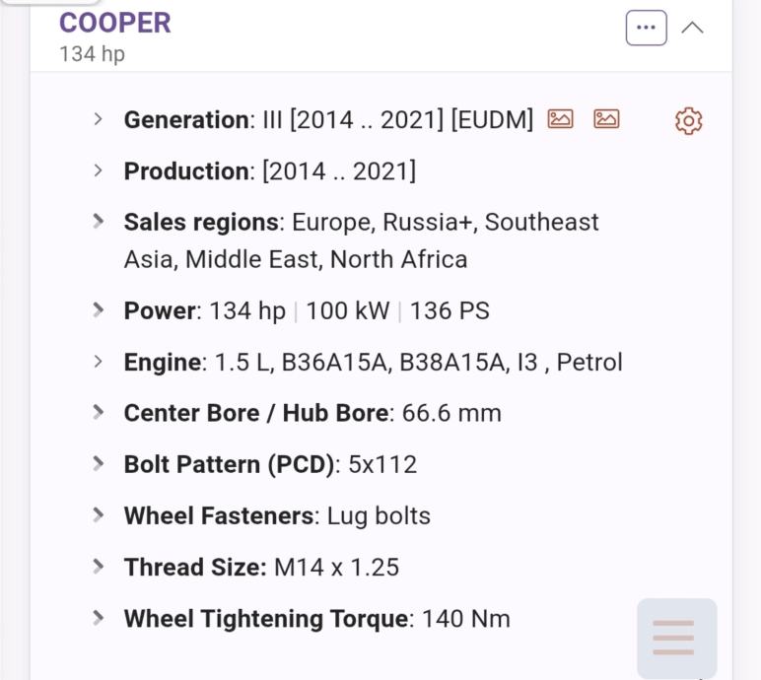Open the floating hamburger menu button

[x=675, y=637]
